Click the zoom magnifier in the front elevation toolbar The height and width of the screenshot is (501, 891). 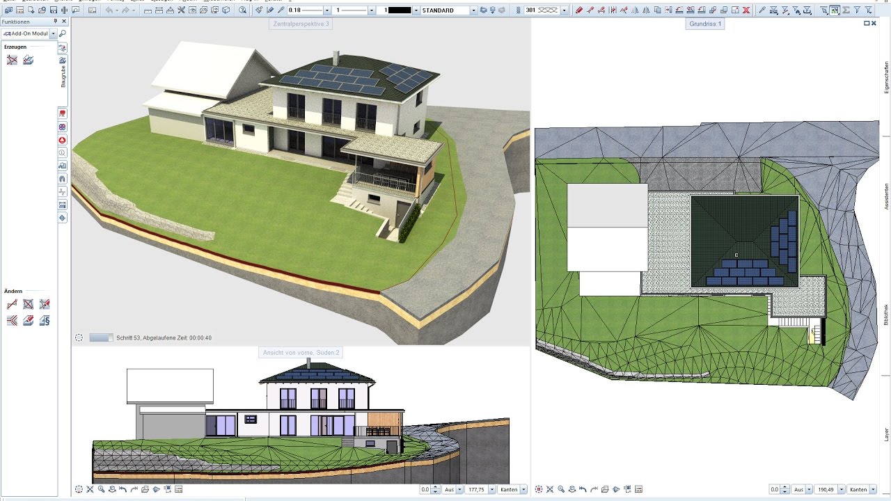click(102, 489)
